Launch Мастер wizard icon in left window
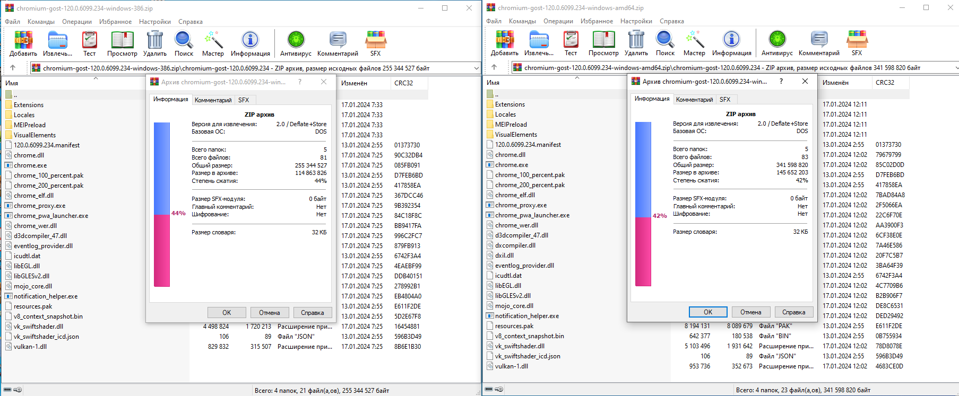 click(213, 43)
